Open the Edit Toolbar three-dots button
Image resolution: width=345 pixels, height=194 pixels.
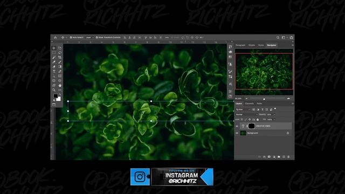[x=60, y=90]
